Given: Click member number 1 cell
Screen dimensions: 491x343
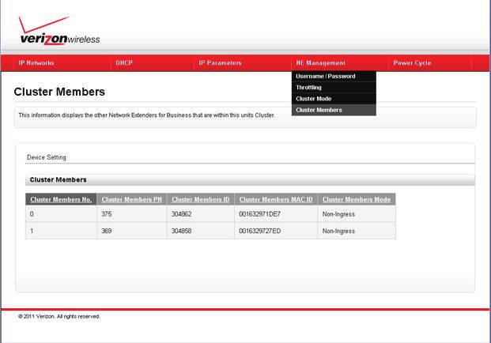Looking at the screenshot, I should coord(61,231).
